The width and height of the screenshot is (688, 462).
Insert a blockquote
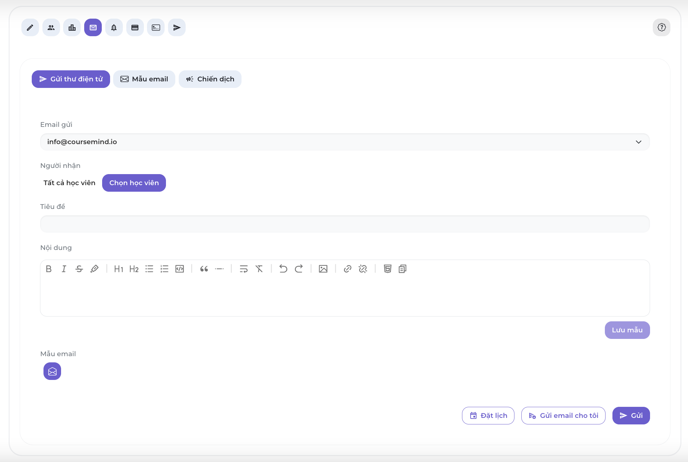(x=204, y=269)
